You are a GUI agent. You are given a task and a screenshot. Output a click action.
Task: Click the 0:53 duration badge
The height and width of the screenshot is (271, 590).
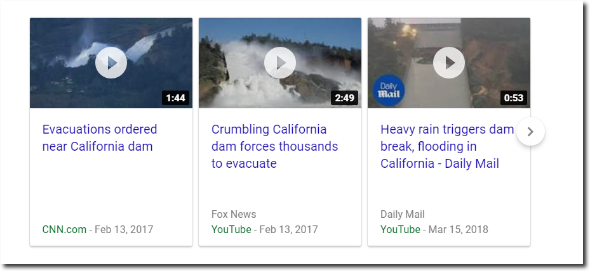[x=514, y=98]
